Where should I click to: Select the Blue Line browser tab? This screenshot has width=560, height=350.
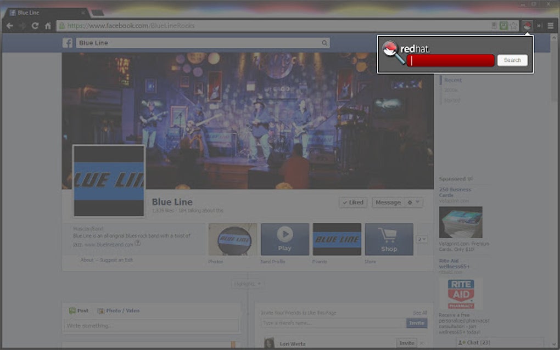click(47, 13)
